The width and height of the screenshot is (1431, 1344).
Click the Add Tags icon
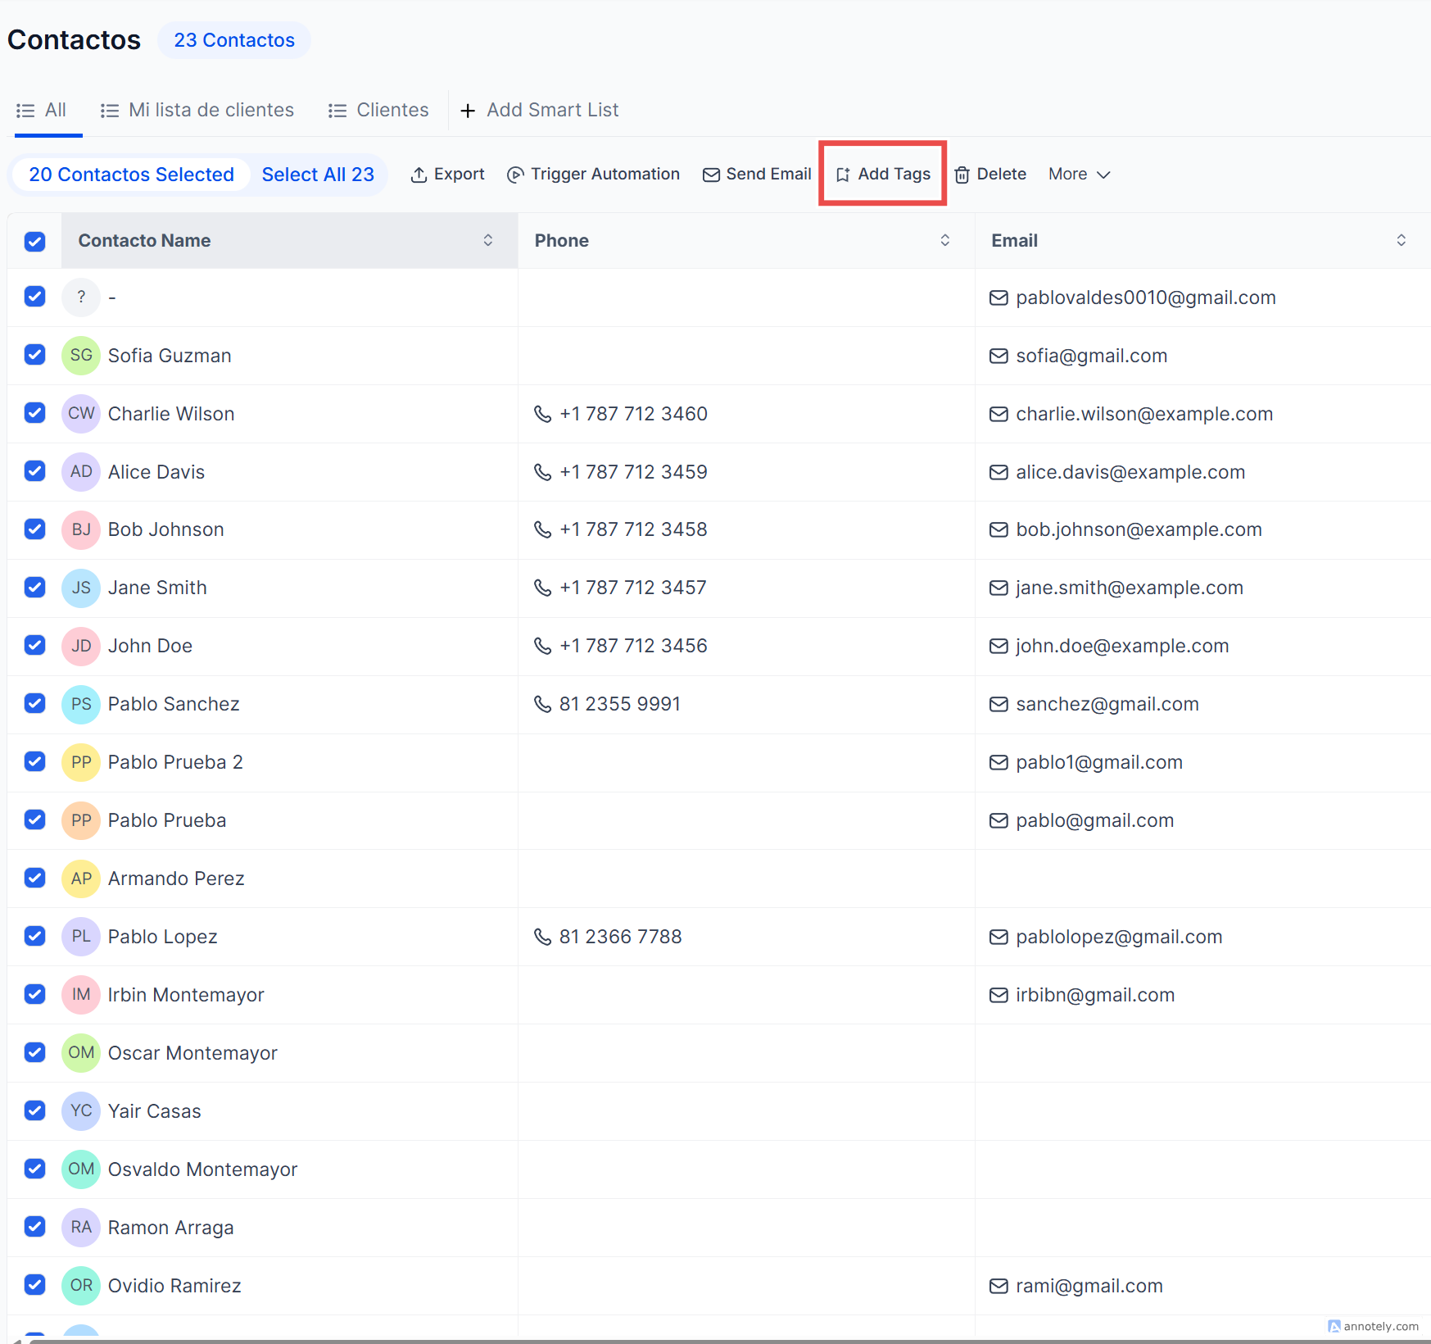pos(843,175)
